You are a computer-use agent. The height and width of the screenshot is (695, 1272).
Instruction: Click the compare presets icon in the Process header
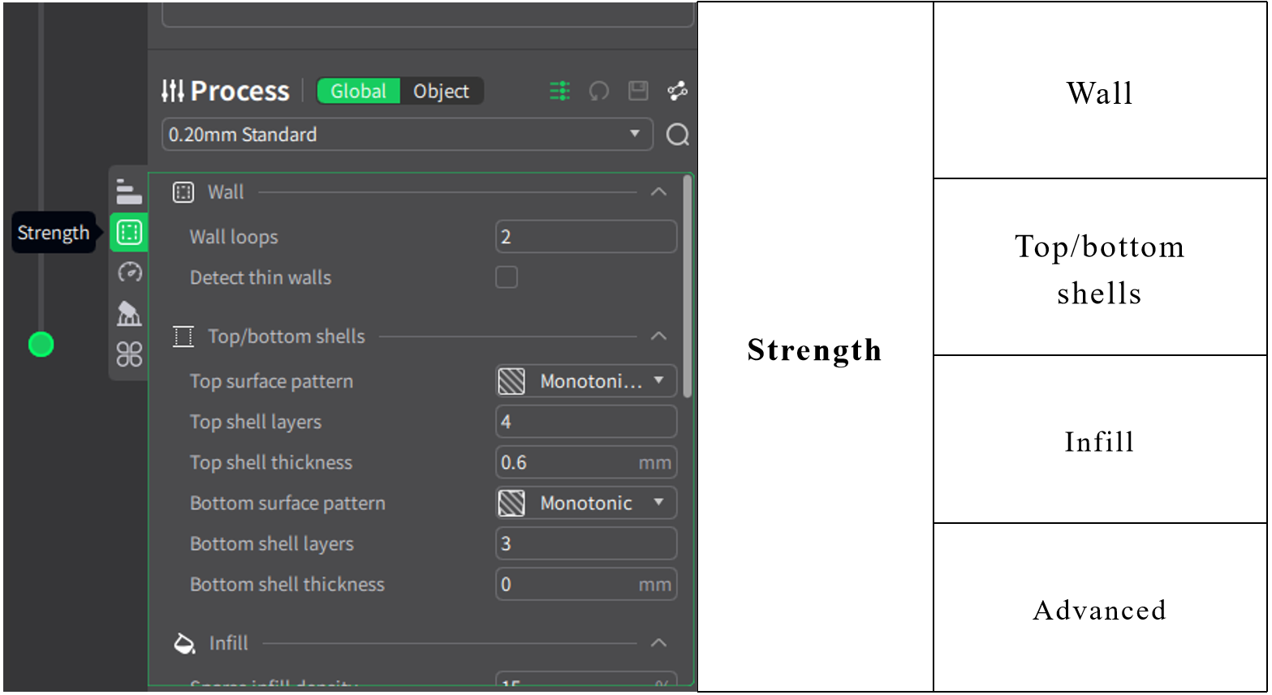click(677, 91)
